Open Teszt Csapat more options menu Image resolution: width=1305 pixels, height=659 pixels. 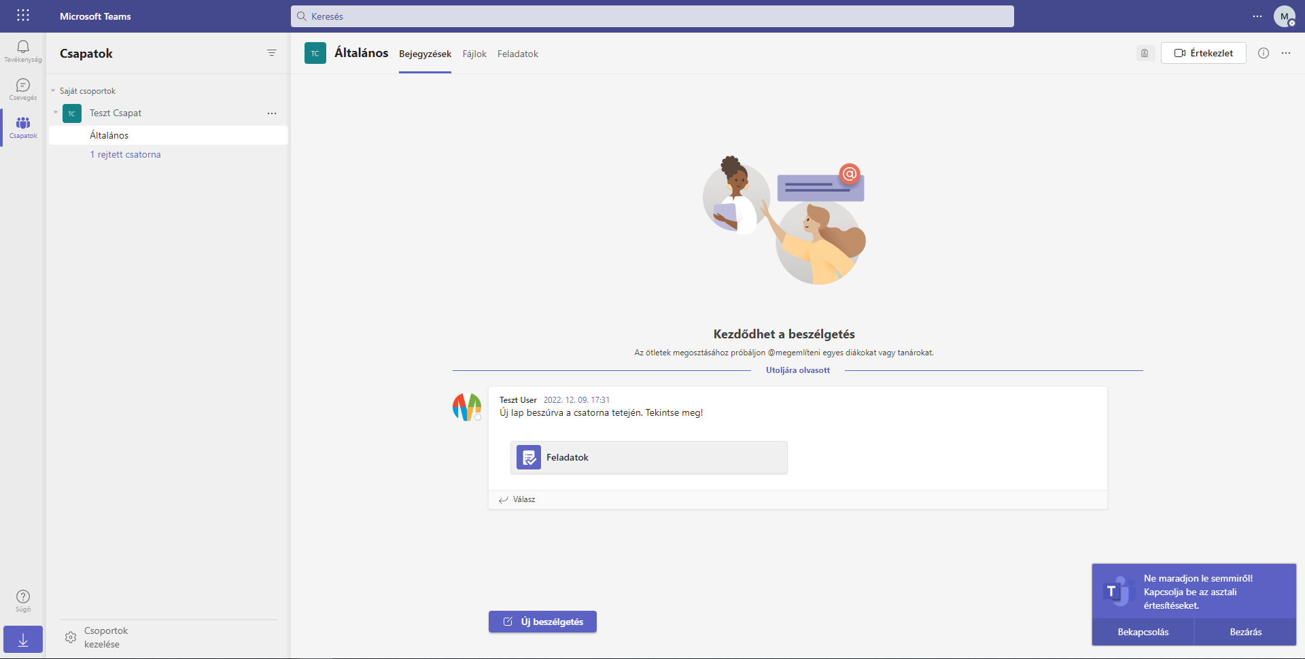272,113
